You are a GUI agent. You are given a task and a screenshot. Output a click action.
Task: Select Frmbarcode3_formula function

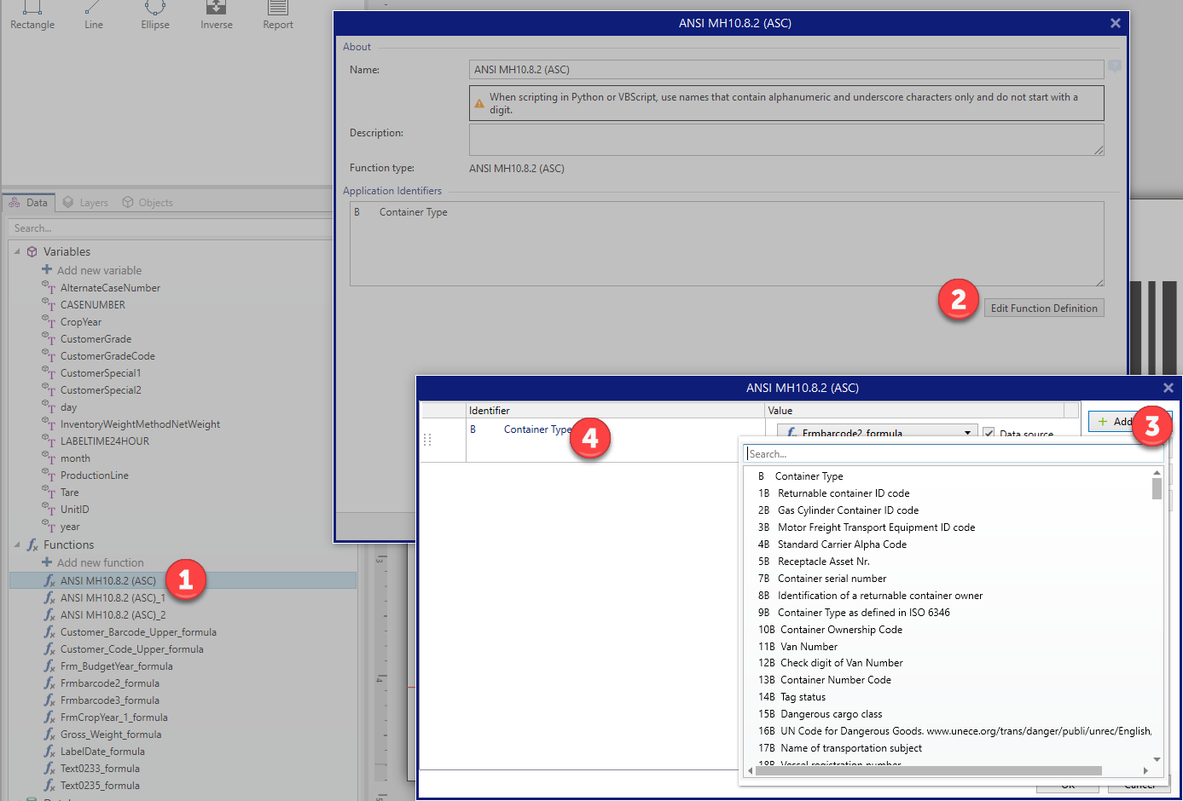pyautogui.click(x=109, y=700)
